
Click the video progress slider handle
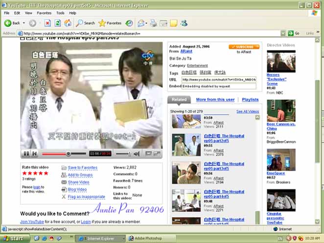[x=68, y=154]
